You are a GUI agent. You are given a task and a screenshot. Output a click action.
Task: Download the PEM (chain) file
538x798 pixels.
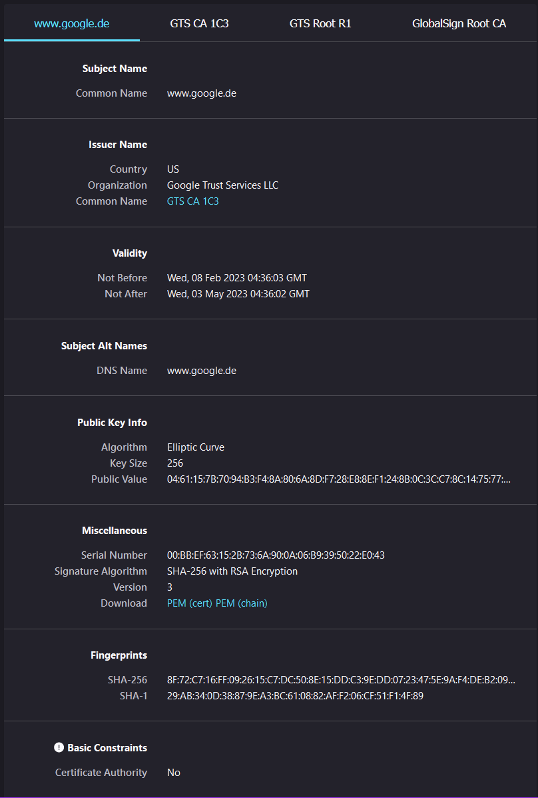click(x=242, y=603)
